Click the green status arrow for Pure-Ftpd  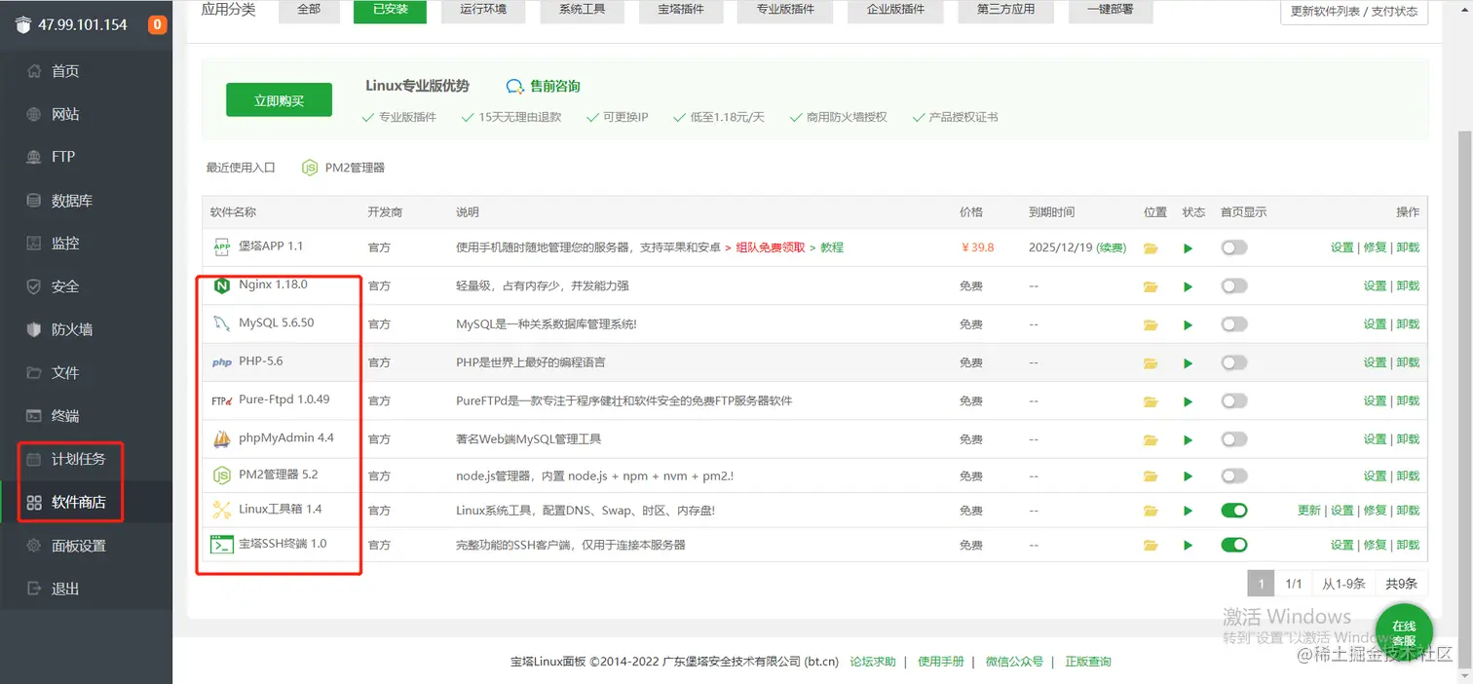click(x=1188, y=401)
